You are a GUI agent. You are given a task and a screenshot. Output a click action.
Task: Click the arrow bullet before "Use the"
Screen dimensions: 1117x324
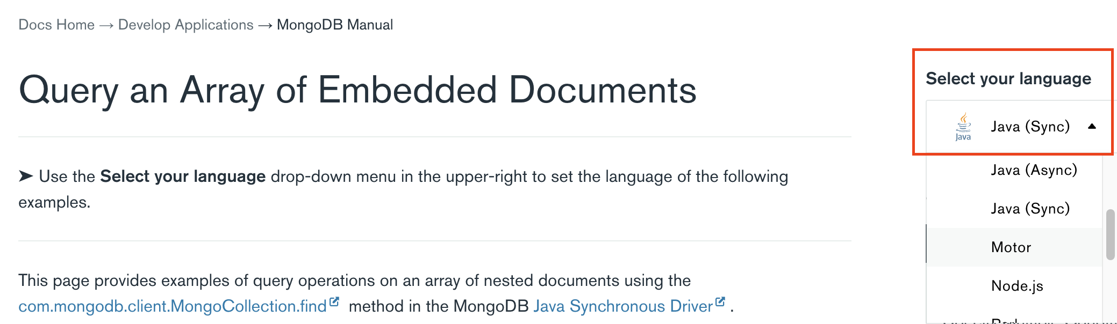(26, 176)
